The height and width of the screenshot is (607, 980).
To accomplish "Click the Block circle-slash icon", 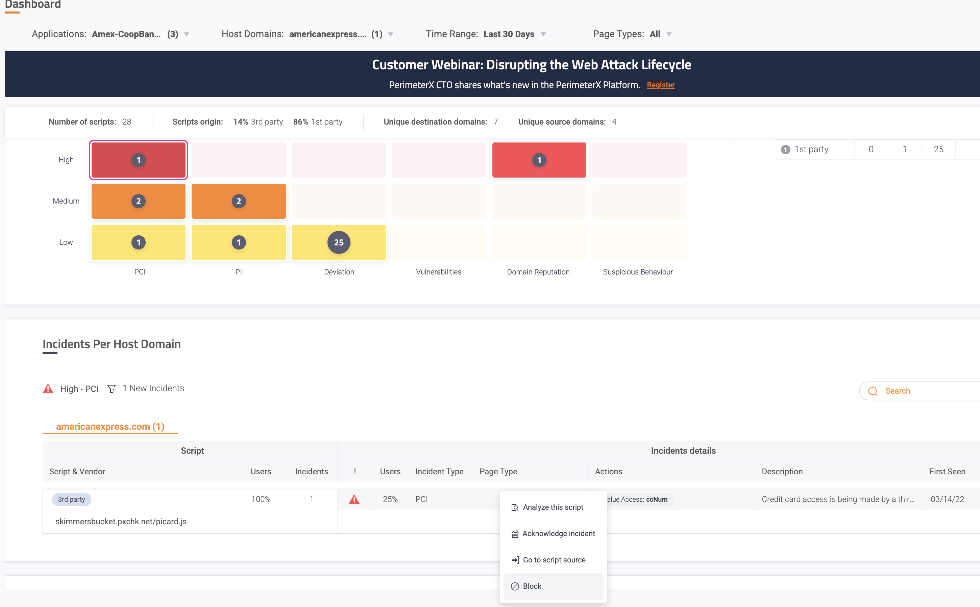I will click(515, 586).
